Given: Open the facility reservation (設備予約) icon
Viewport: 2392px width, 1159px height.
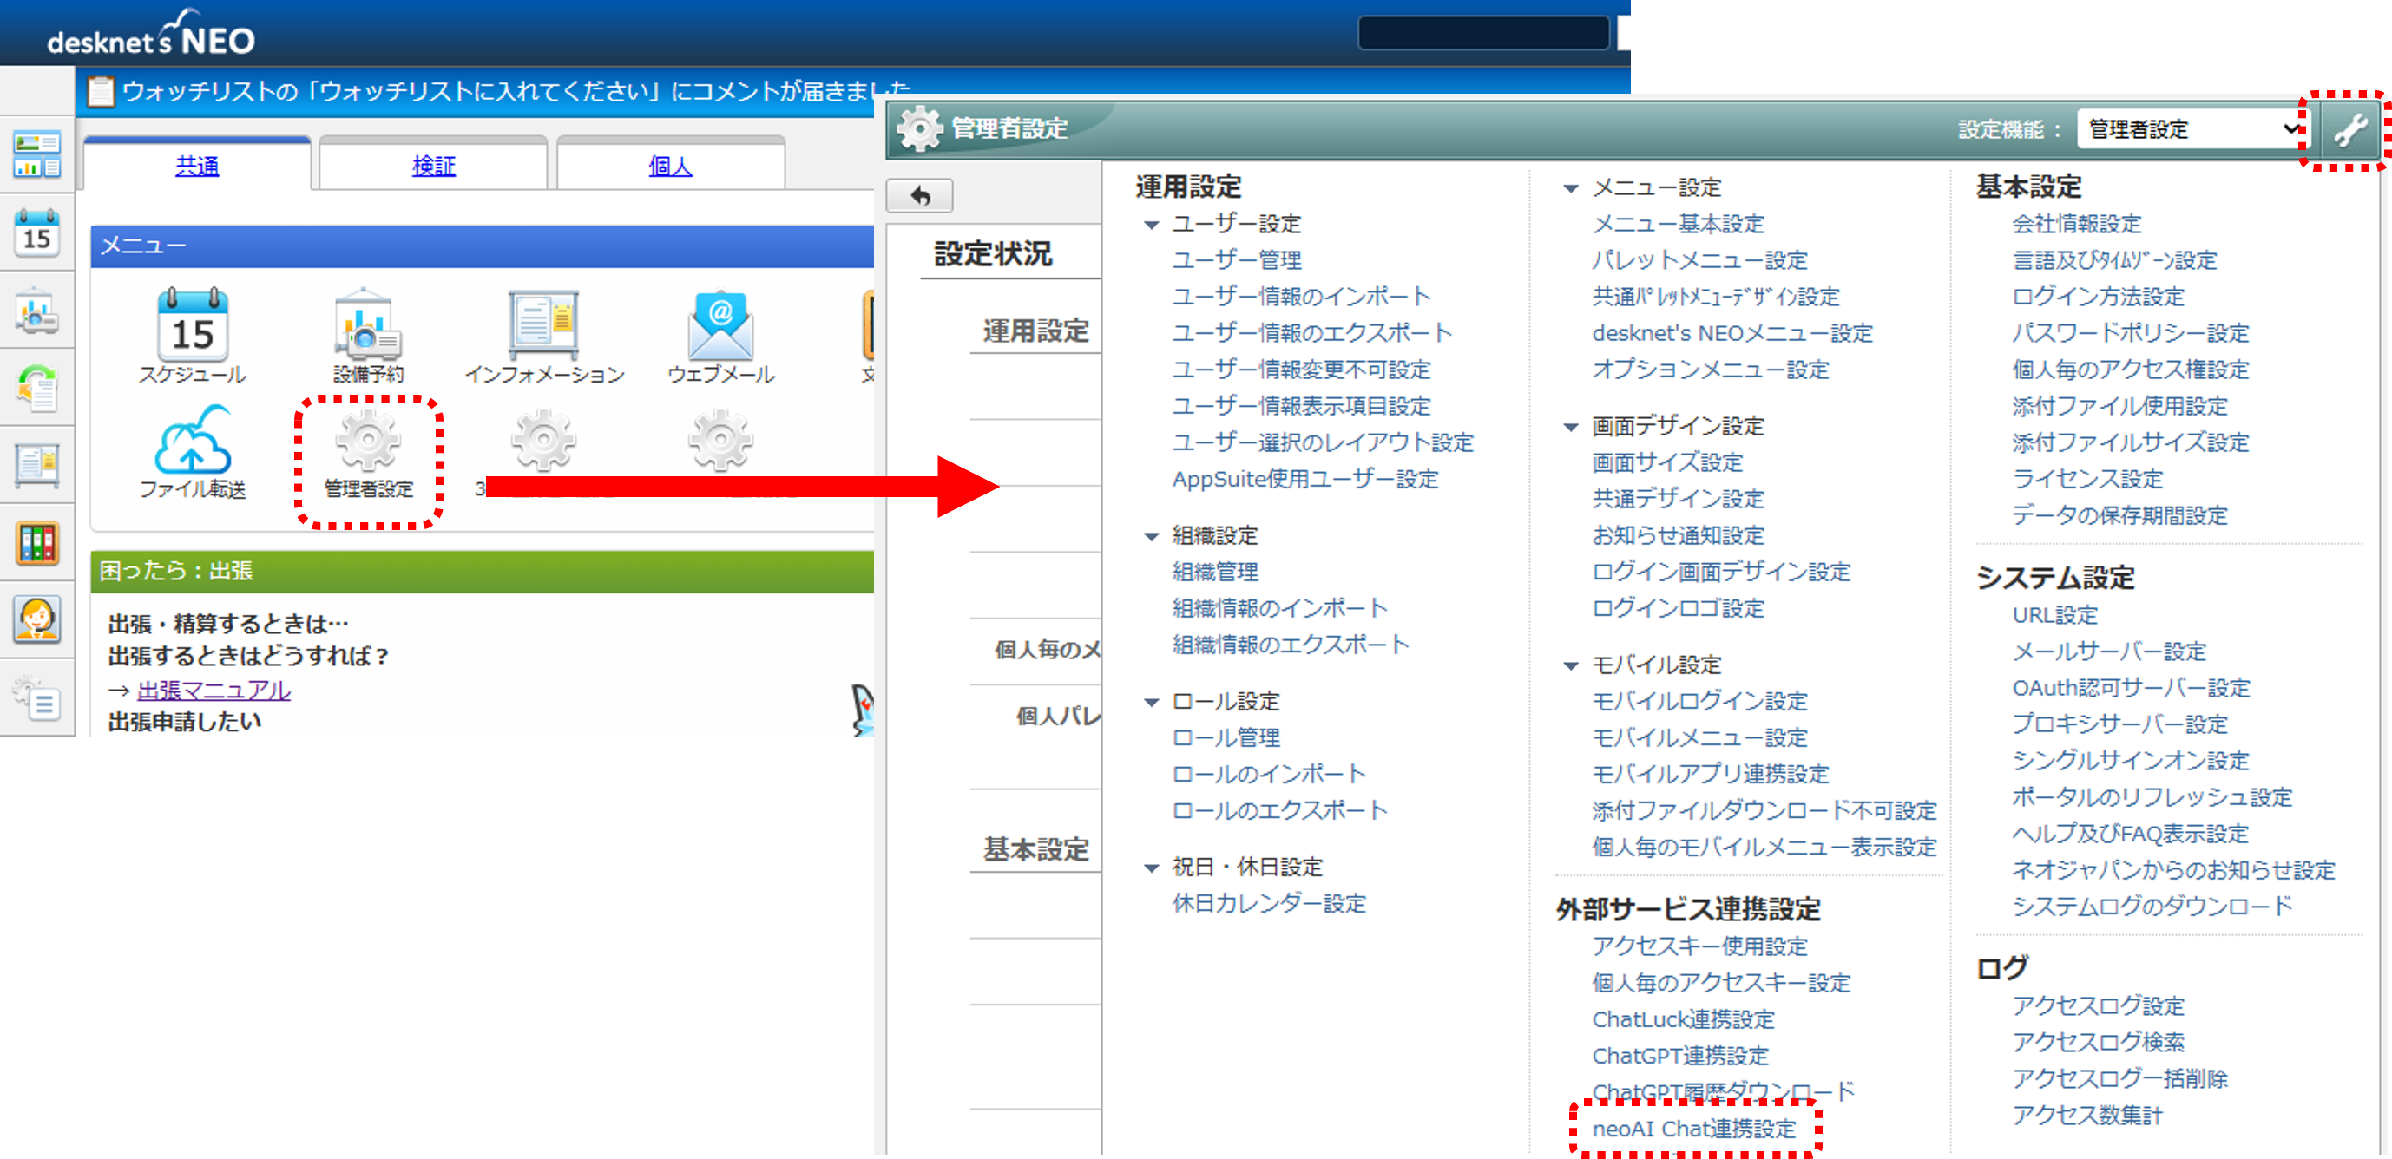Looking at the screenshot, I should coord(368,328).
